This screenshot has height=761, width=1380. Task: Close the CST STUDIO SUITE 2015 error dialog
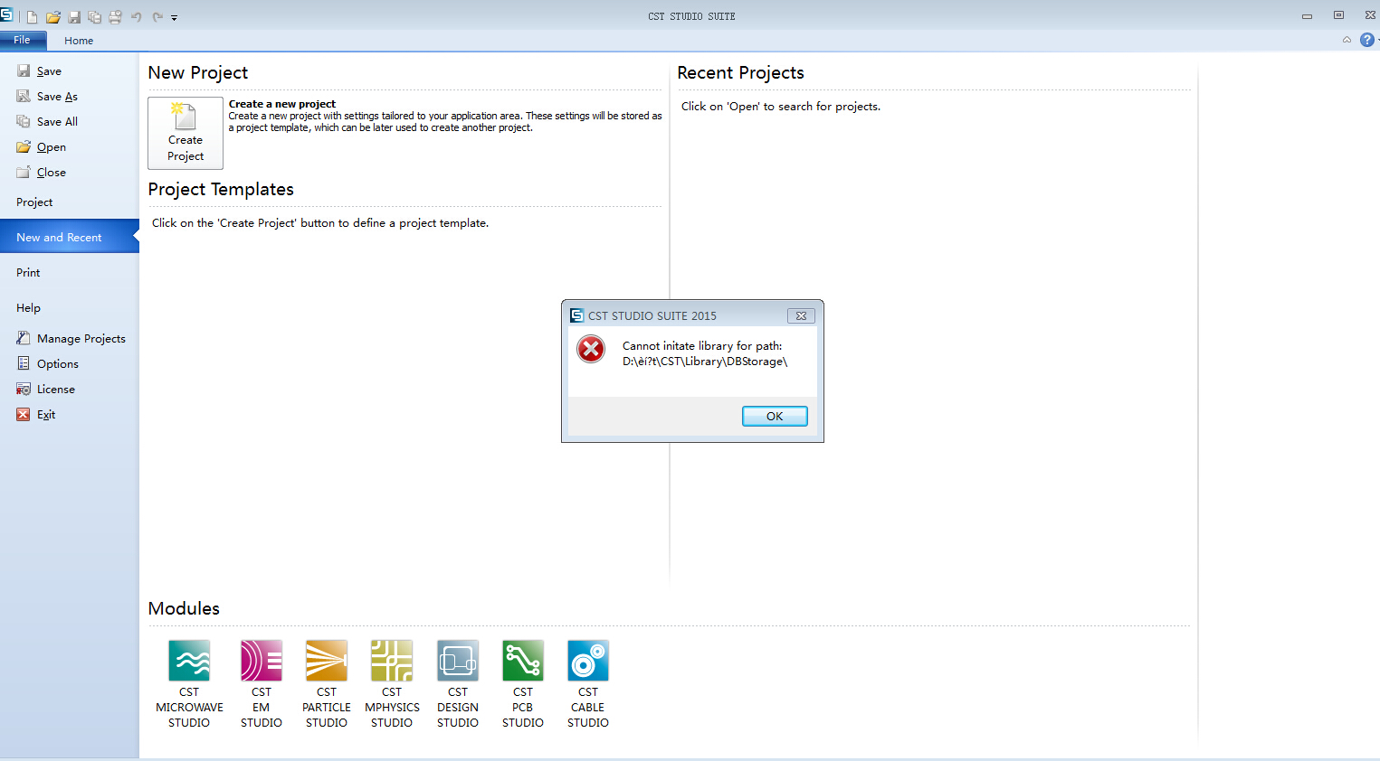coord(801,315)
